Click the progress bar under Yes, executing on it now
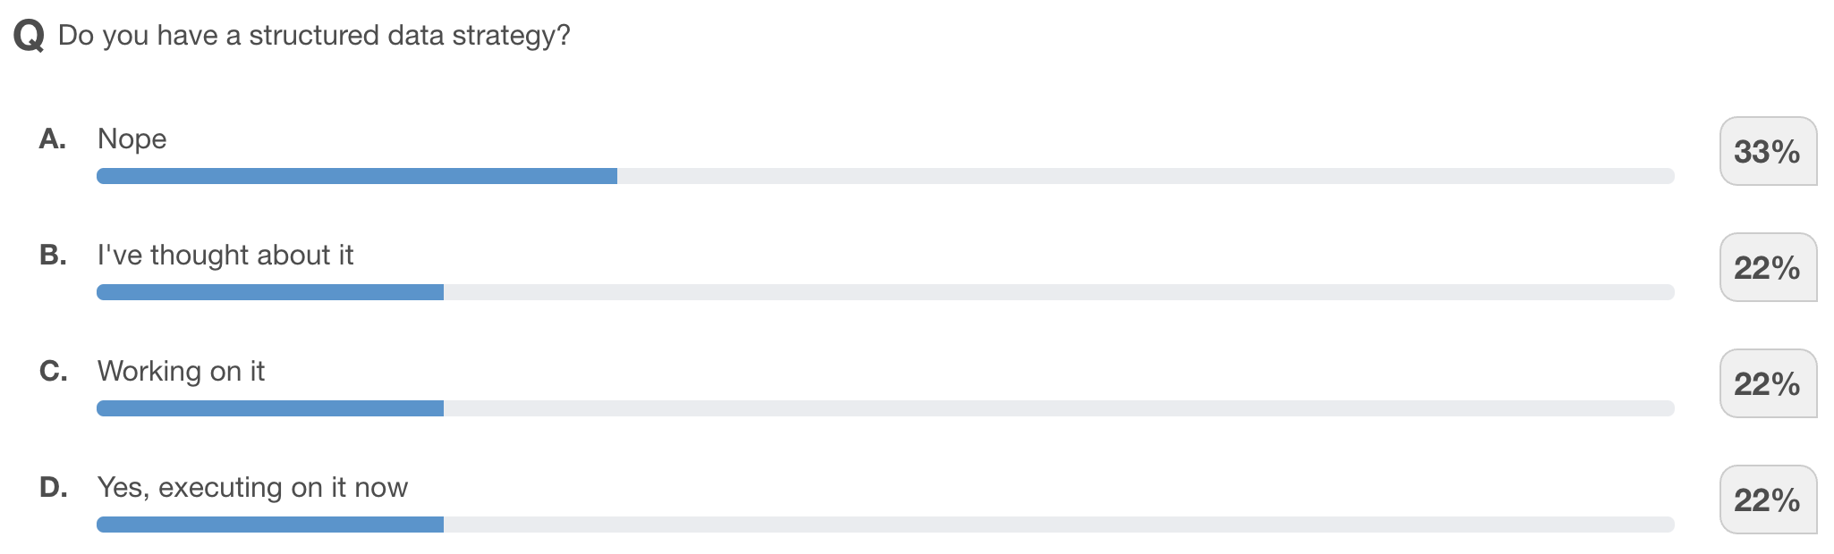The image size is (1834, 554). point(885,525)
